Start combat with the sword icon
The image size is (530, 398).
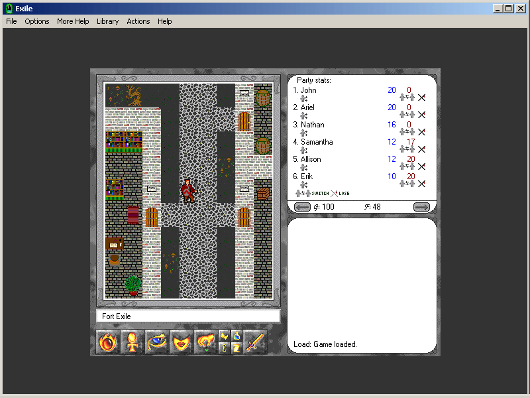(255, 342)
